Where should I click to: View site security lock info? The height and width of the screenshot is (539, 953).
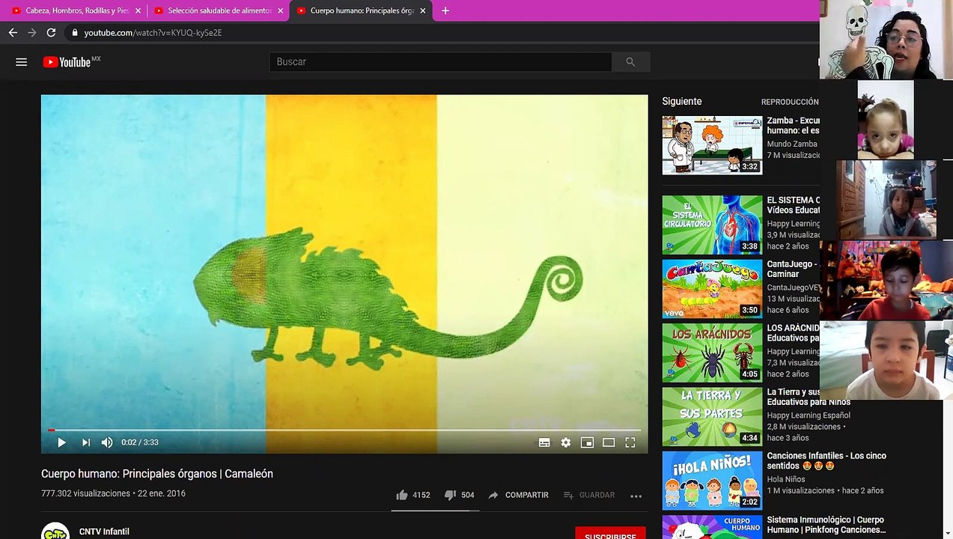74,33
